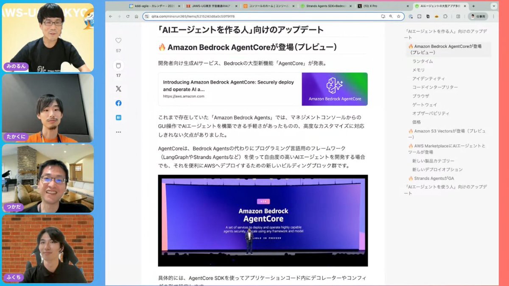
Task: Open the three-dots more options menu
Action: click(x=118, y=132)
